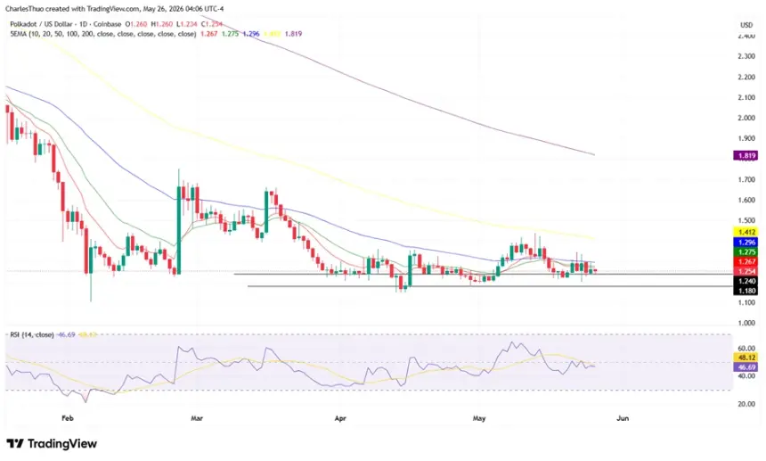Click the purple 1.819 price axis label
Screen dimensions: 766x461
[746, 156]
